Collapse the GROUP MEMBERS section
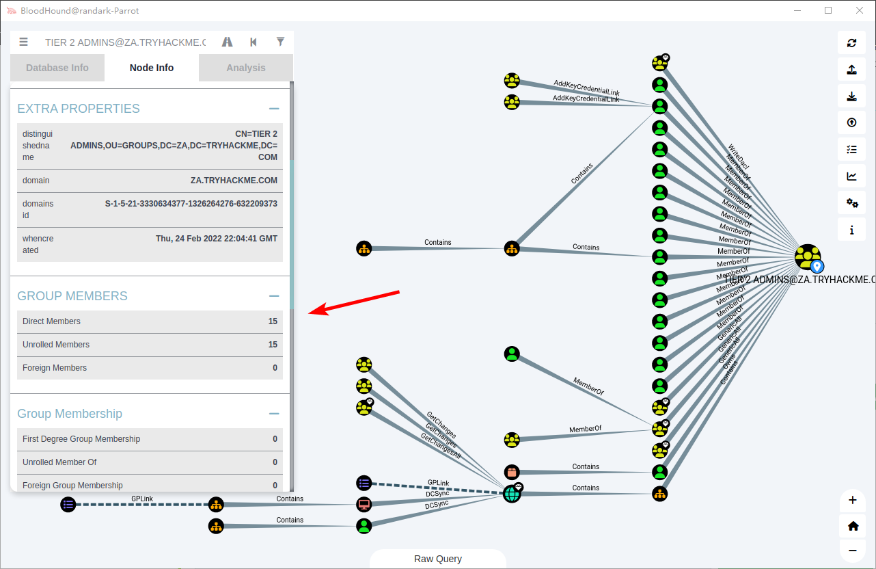 [x=274, y=296]
